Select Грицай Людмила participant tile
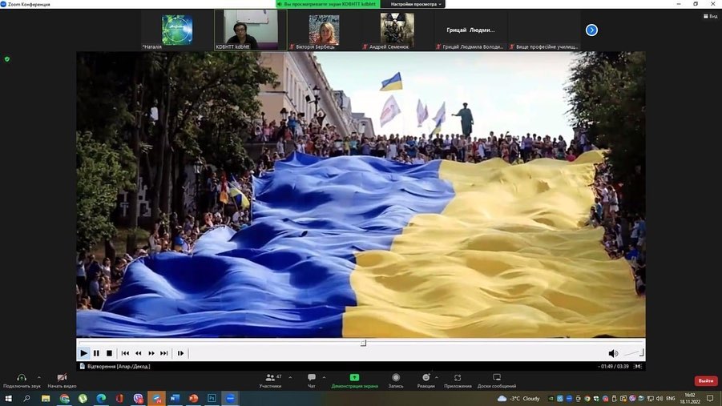Viewport: 722px width, 406px height. pos(470,30)
